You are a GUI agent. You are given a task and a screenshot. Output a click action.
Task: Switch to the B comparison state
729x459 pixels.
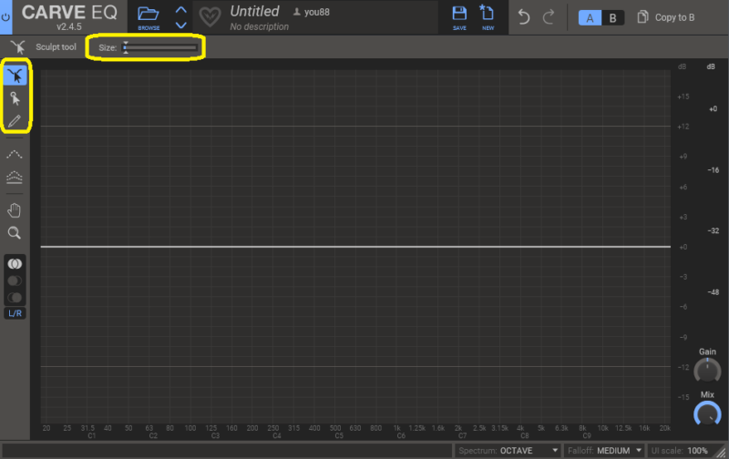(612, 17)
